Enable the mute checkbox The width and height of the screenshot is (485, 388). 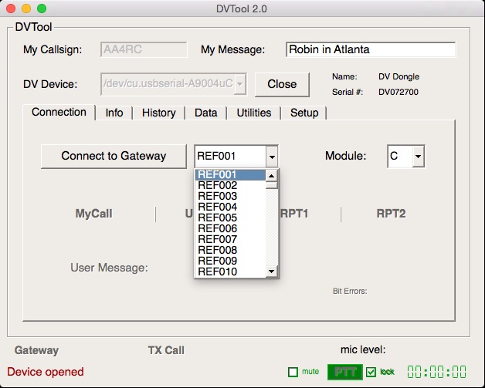[x=293, y=373]
